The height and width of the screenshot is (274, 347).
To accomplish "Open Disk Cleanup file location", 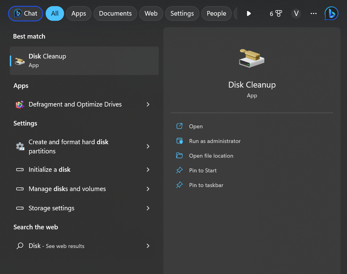I will [x=211, y=156].
